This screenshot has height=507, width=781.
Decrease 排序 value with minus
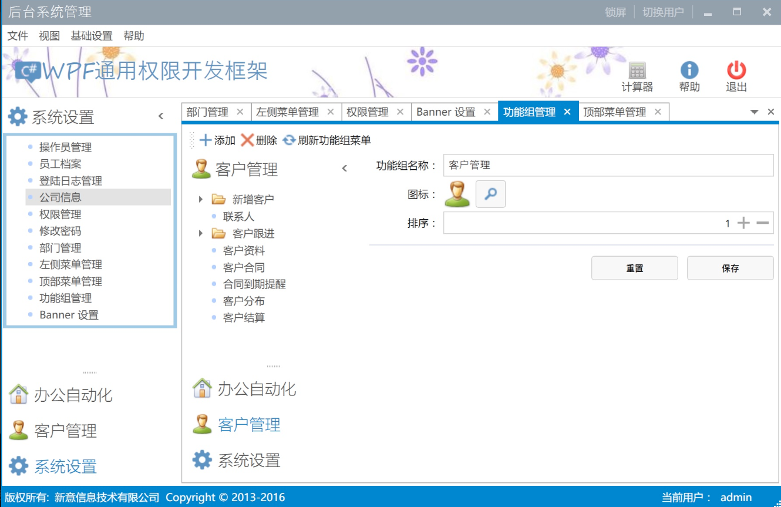click(x=763, y=223)
